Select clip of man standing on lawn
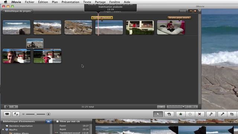The image size is (238, 134). [47, 56]
